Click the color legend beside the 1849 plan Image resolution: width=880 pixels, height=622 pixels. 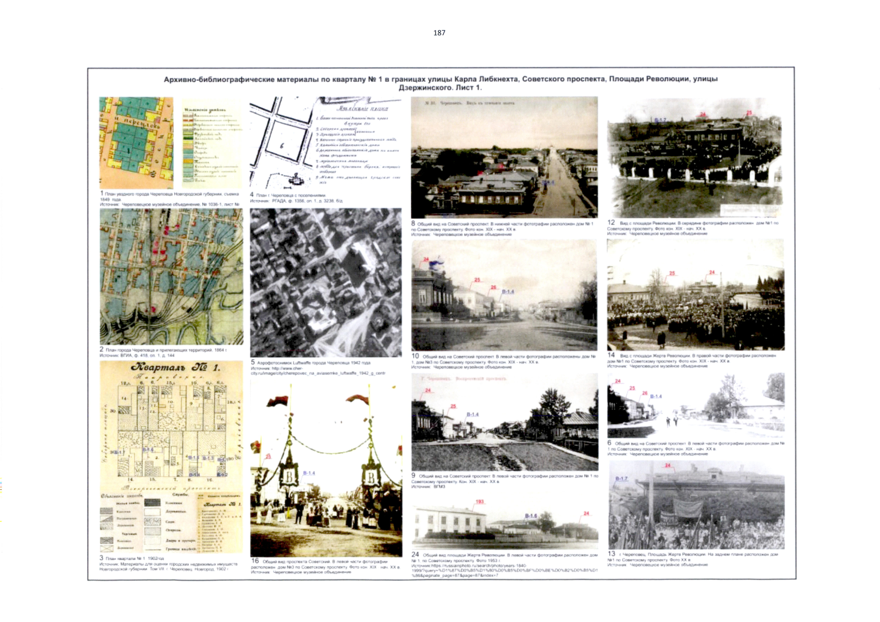212,144
